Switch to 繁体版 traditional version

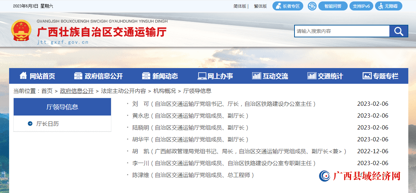(260, 6)
